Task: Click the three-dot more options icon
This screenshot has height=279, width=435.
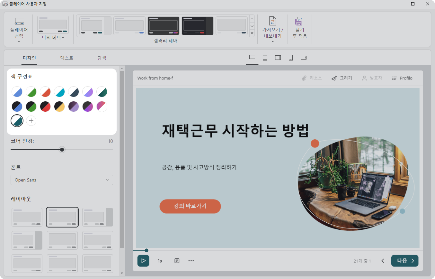Action: [x=191, y=261]
